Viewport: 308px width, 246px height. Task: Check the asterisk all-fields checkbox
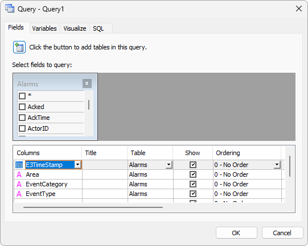click(x=22, y=96)
